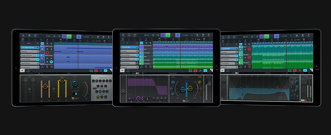Screen dimensions: 331x135
Task: Toggle the purple Cycle loop button, left iPad
Action: click(x=64, y=36)
